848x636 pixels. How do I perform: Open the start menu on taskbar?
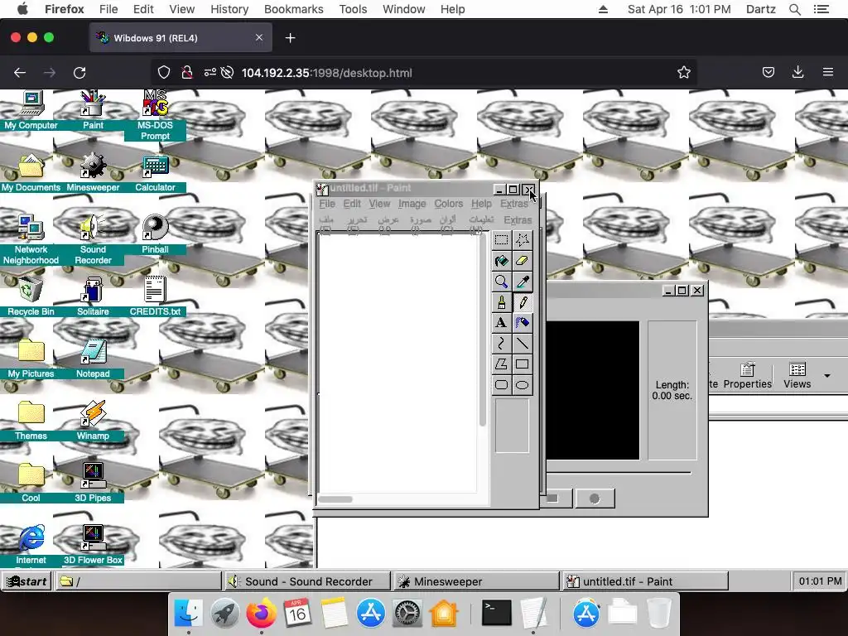(x=26, y=581)
